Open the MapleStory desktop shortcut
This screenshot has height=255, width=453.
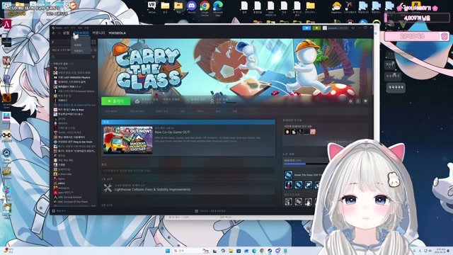coord(337,8)
